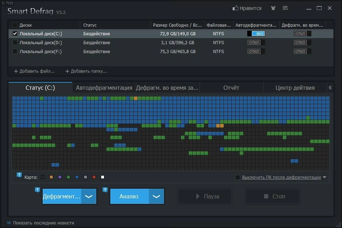The image size is (342, 228).
Task: Expand the Дефрагмент button dropdown arrow
Action: 89,196
